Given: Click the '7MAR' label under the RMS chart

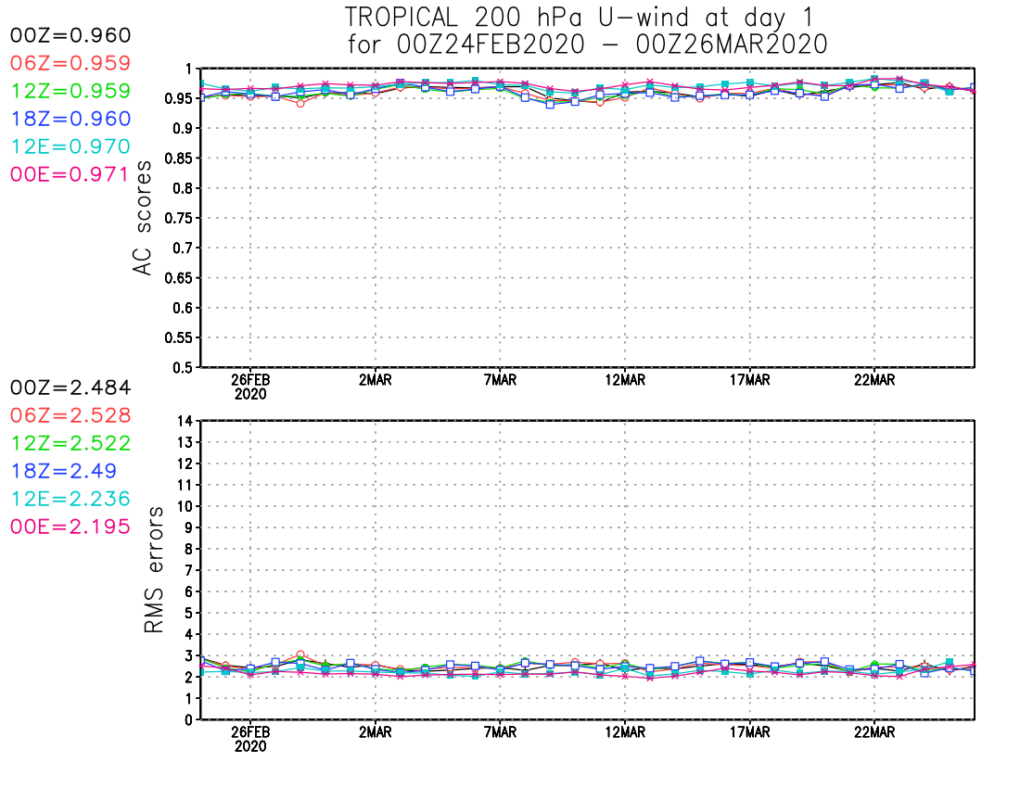Looking at the screenshot, I should [x=500, y=732].
